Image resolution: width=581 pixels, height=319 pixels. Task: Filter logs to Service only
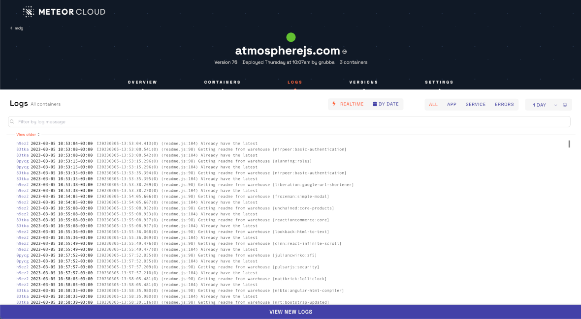pos(476,104)
